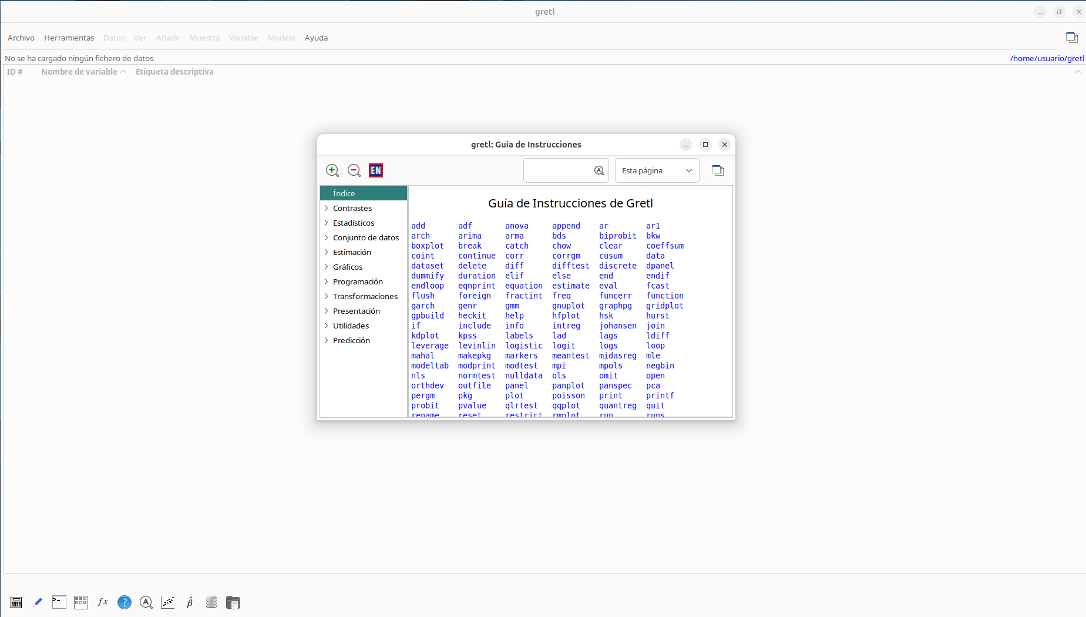Expand the Estadísticos tree node
This screenshot has height=617, width=1086.
pyautogui.click(x=327, y=223)
